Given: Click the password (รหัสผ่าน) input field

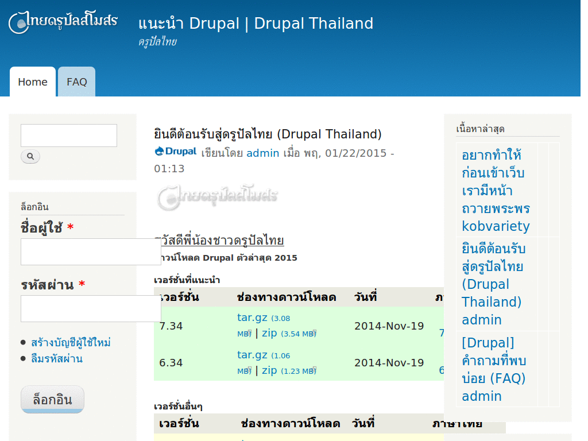Looking at the screenshot, I should click(x=91, y=308).
